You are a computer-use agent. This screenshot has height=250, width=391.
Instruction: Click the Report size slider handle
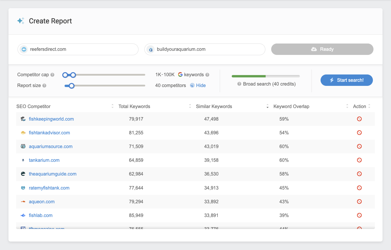pos(71,86)
